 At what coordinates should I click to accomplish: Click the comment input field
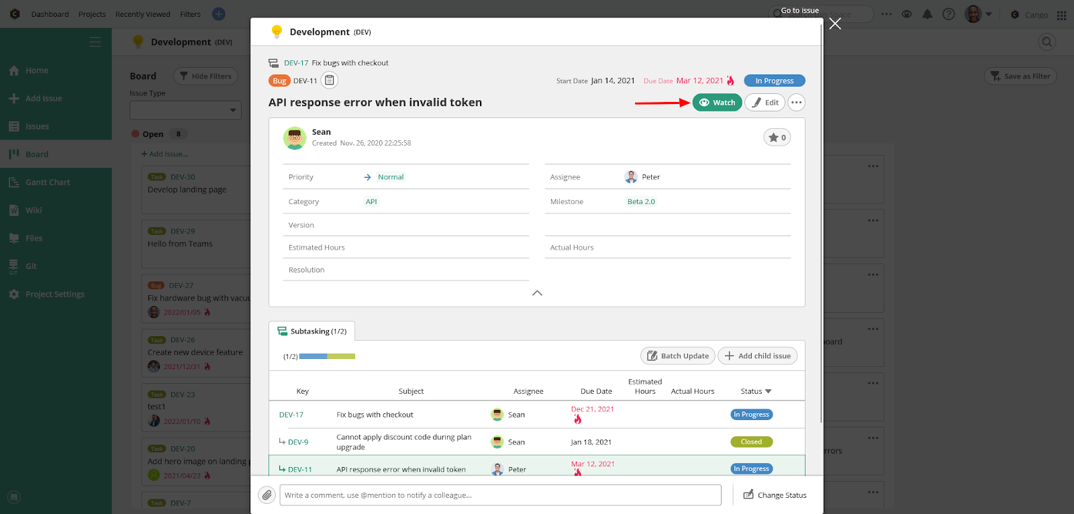(500, 495)
